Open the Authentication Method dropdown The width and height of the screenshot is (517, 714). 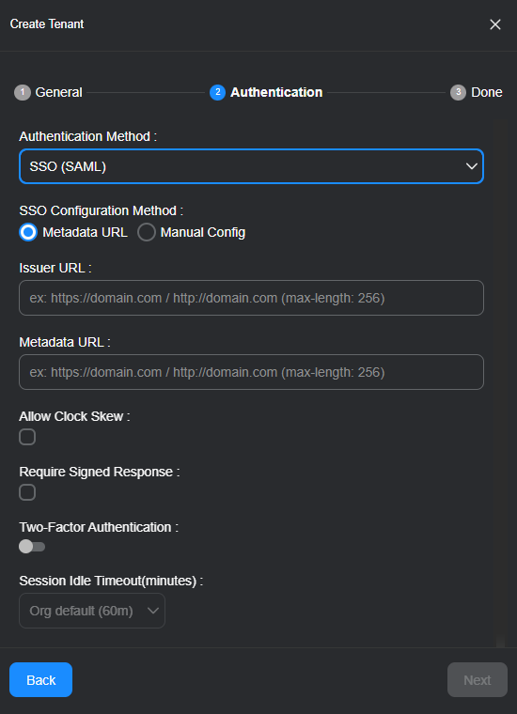pyautogui.click(x=251, y=166)
